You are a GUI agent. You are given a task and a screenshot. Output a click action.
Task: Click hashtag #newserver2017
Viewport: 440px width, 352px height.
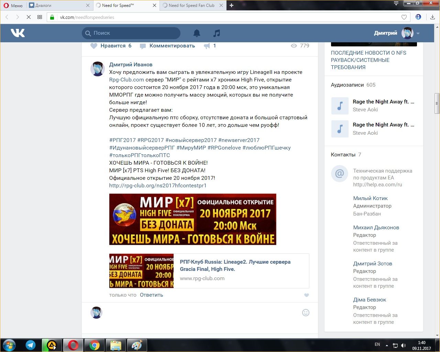(239, 140)
